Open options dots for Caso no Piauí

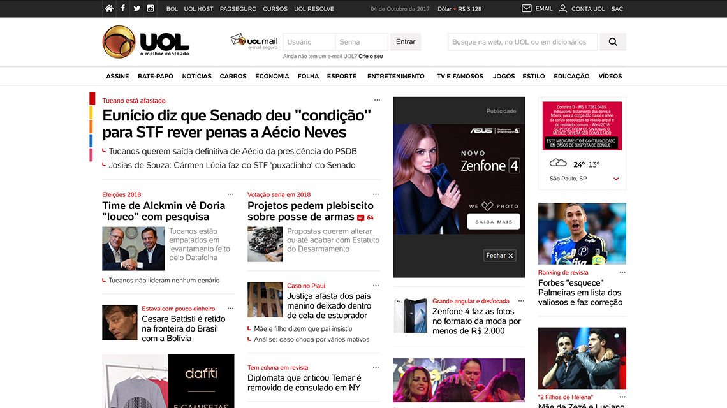pyautogui.click(x=376, y=286)
